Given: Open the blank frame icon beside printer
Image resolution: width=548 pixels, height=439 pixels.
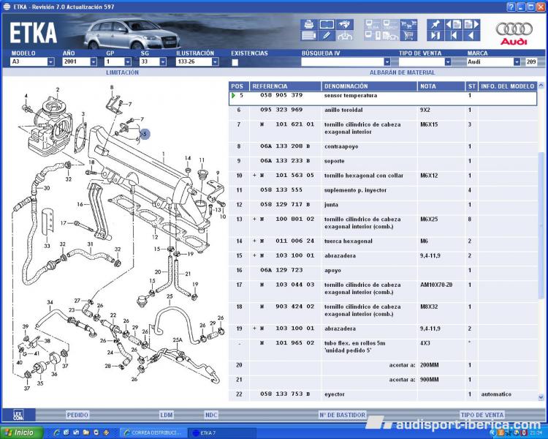Looking at the screenshot, I should (327, 24).
